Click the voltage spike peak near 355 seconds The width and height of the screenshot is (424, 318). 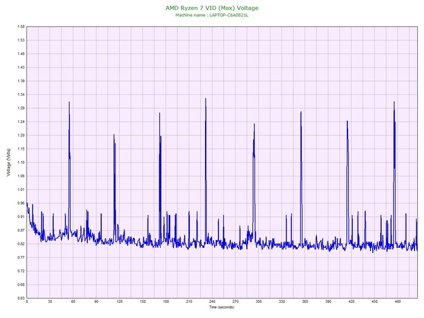coord(301,112)
